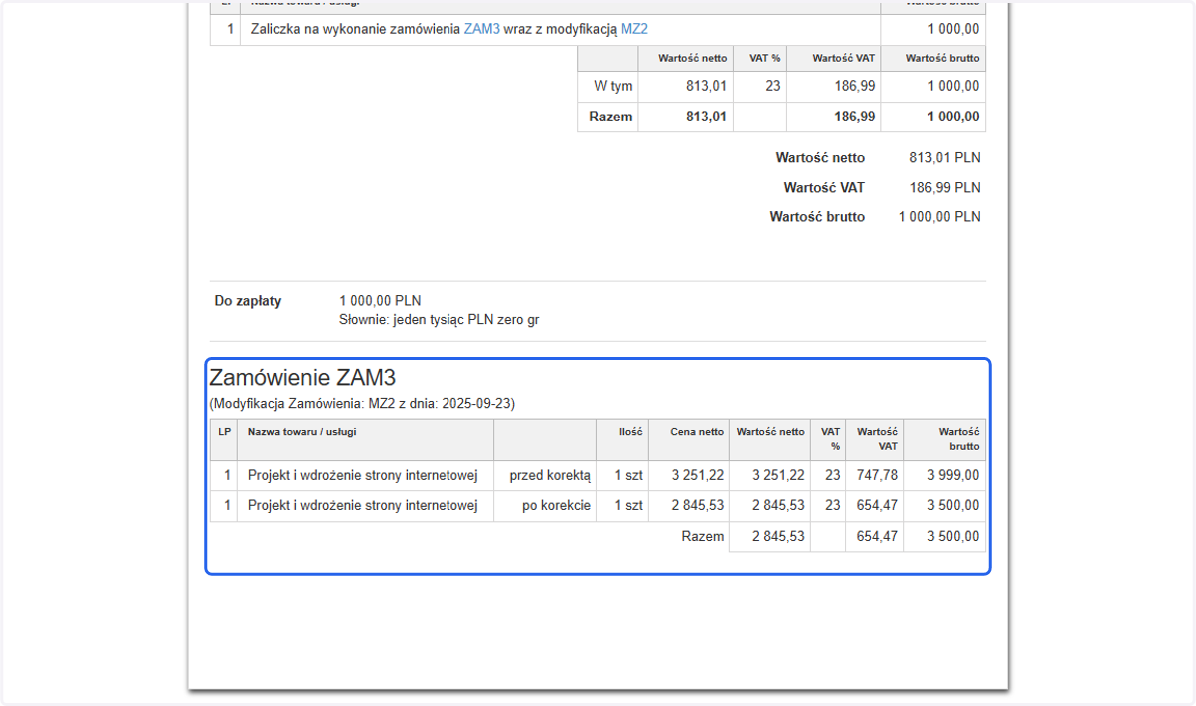
Task: Click 'Projekt i wdrożenie' in 'przed korektą' row
Action: (x=365, y=475)
